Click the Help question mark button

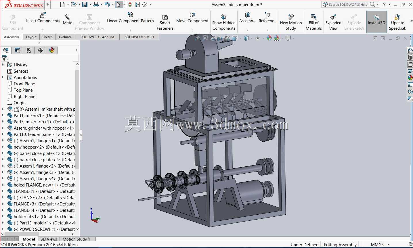coord(384,5)
